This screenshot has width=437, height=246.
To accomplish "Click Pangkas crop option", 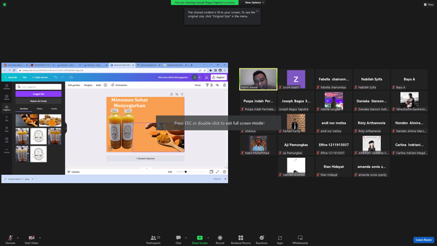I will pyautogui.click(x=88, y=85).
